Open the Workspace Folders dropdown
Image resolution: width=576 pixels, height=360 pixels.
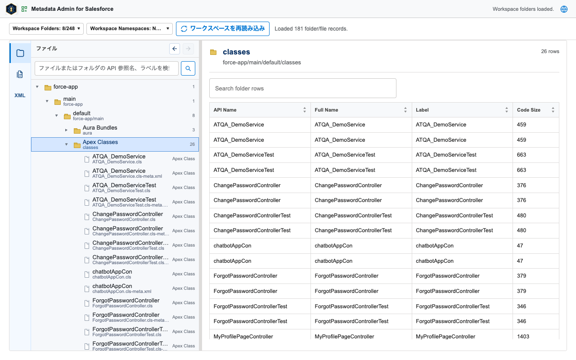click(46, 28)
